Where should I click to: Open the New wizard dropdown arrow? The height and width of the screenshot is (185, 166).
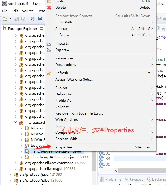(x=10, y=19)
